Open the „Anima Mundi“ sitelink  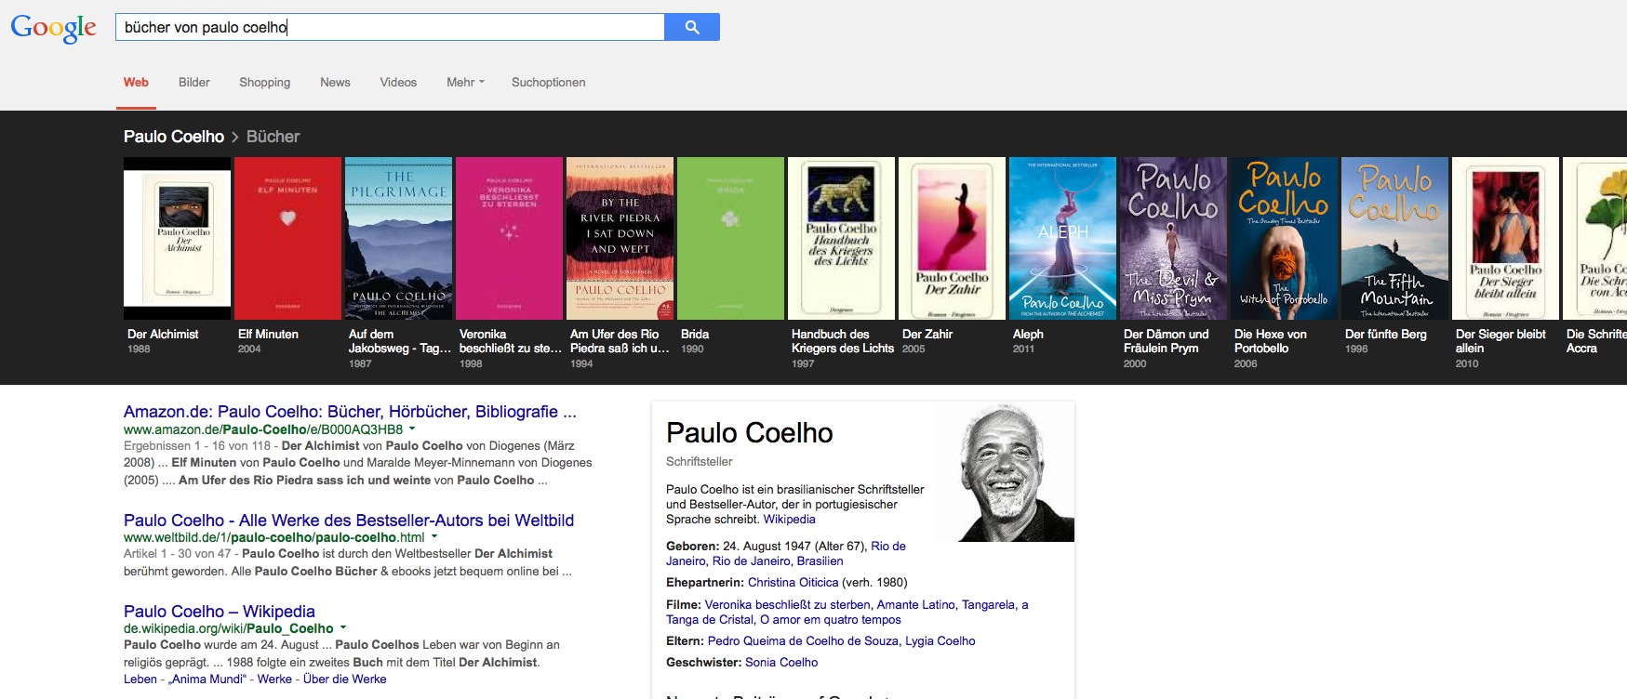tap(206, 679)
